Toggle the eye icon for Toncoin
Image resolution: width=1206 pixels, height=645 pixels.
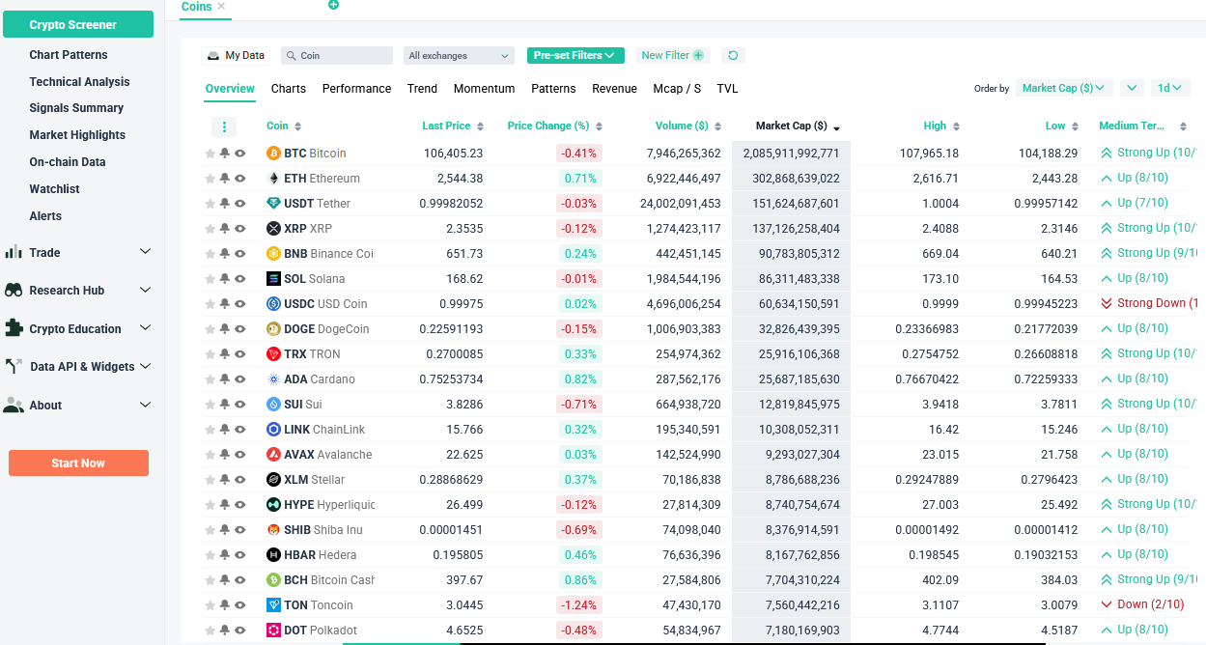(x=240, y=605)
